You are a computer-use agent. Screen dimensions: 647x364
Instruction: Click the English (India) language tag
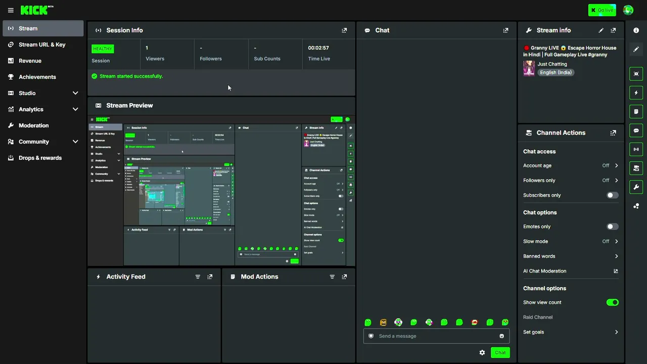(556, 72)
